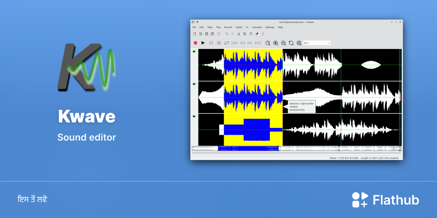This screenshot has height=218, width=437.
Task: Open the Labels menu
Action: click(239, 27)
